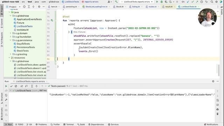Open the Services tool window
This screenshot has height=126, width=224.
click(x=113, y=125)
